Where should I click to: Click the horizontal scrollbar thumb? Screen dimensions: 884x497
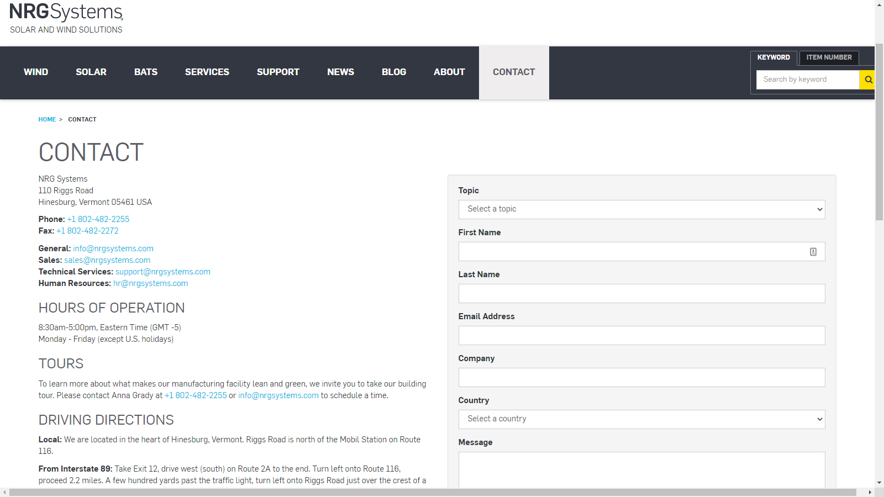[433, 492]
